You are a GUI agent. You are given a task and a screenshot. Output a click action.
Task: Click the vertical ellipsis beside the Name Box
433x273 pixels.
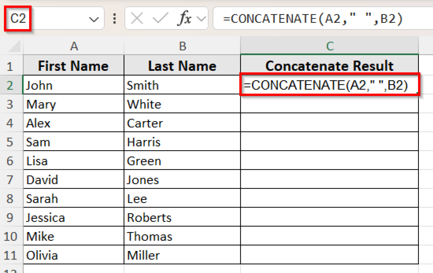[114, 18]
